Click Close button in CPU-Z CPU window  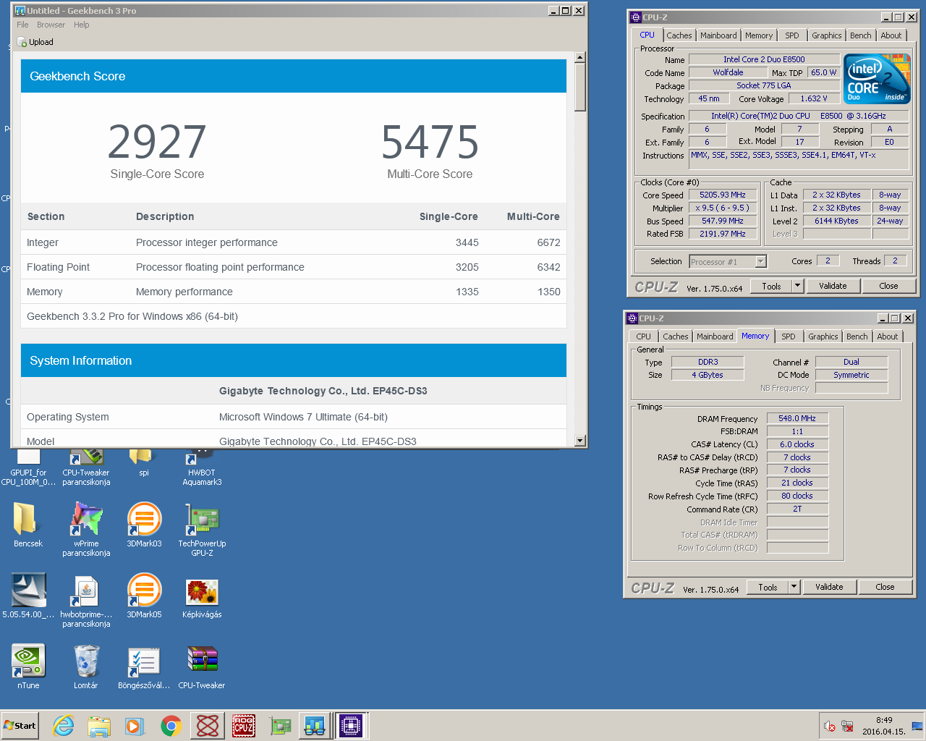pos(888,286)
